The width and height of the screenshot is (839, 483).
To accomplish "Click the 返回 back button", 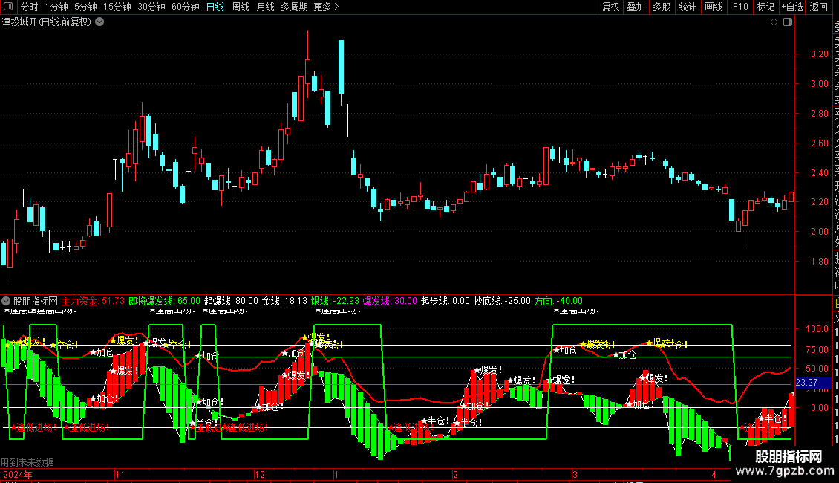I will click(819, 7).
